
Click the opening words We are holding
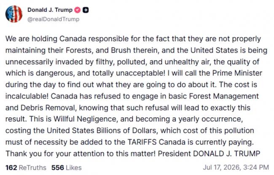(32, 39)
